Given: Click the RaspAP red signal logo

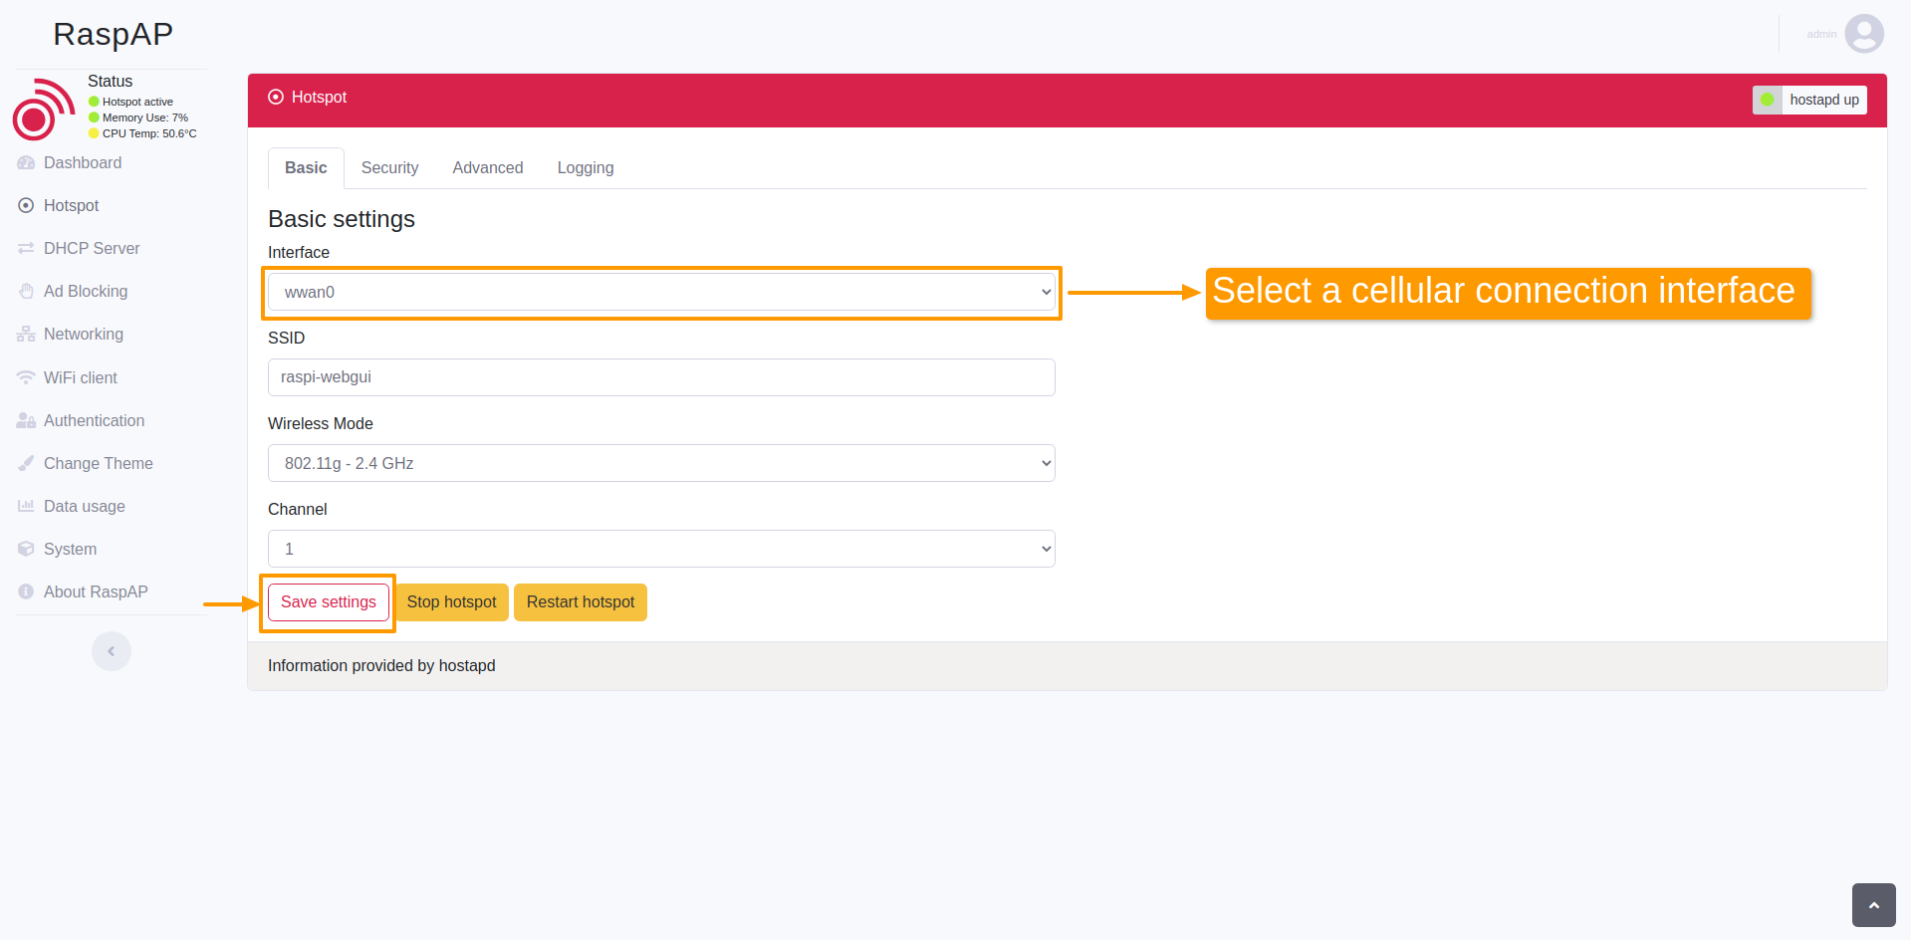Looking at the screenshot, I should point(44,109).
